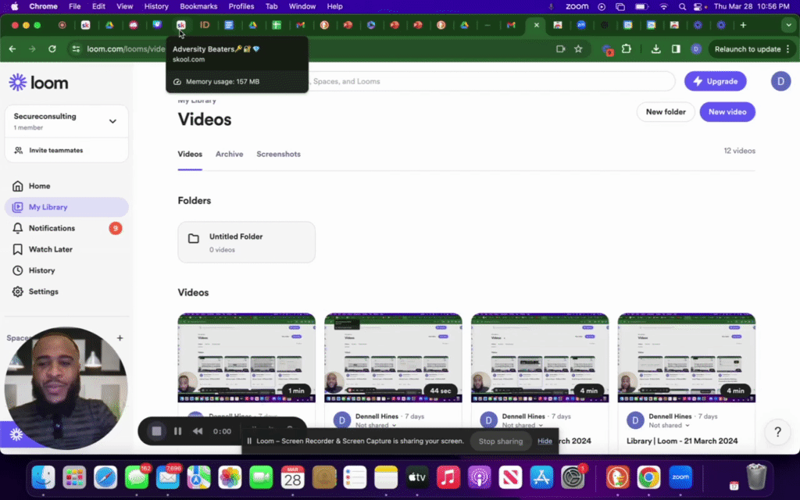Open site information icon in address bar
This screenshot has height=500, width=800.
76,49
